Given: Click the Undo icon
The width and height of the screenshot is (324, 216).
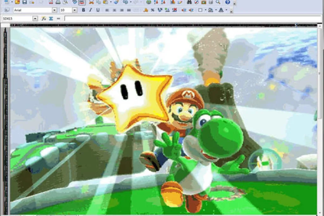Looking at the screenshot, I should (125, 2).
